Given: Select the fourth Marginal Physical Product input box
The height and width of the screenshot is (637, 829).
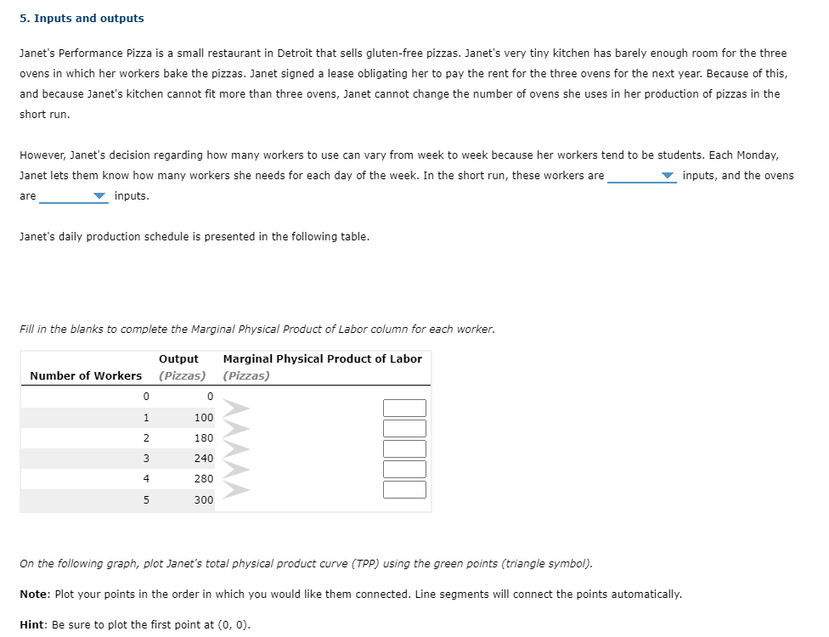Looking at the screenshot, I should (x=405, y=469).
